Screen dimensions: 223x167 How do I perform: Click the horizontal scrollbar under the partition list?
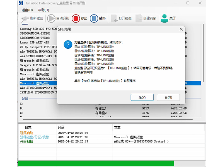pos(108,119)
